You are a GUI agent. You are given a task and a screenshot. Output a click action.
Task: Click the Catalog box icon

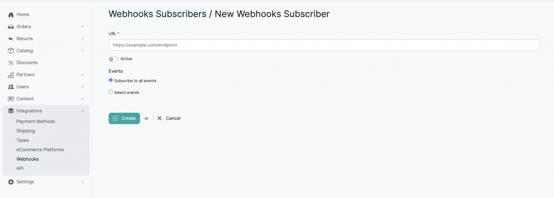11,51
